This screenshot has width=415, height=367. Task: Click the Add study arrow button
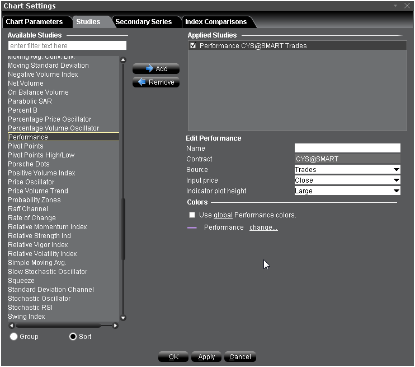[155, 69]
